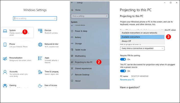This screenshot has width=180, height=103.
Task: Open the System settings laptop icon
Action: 5,31
